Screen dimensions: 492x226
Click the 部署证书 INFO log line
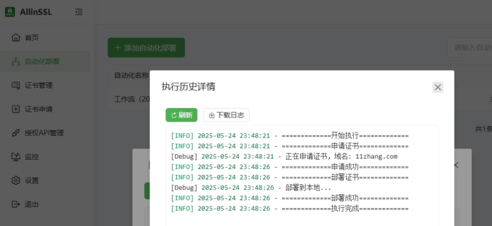coord(290,177)
